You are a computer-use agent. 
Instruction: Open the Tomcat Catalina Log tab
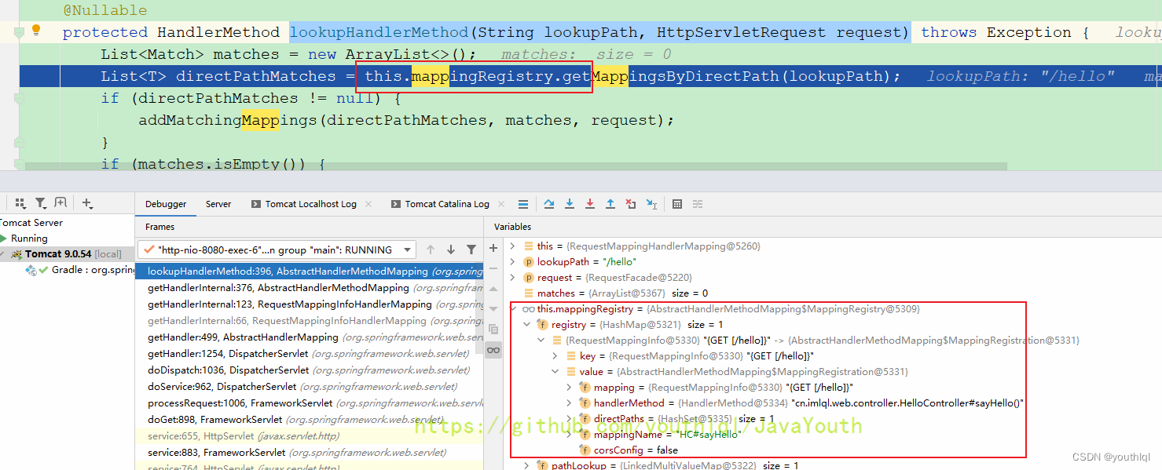[x=447, y=204]
